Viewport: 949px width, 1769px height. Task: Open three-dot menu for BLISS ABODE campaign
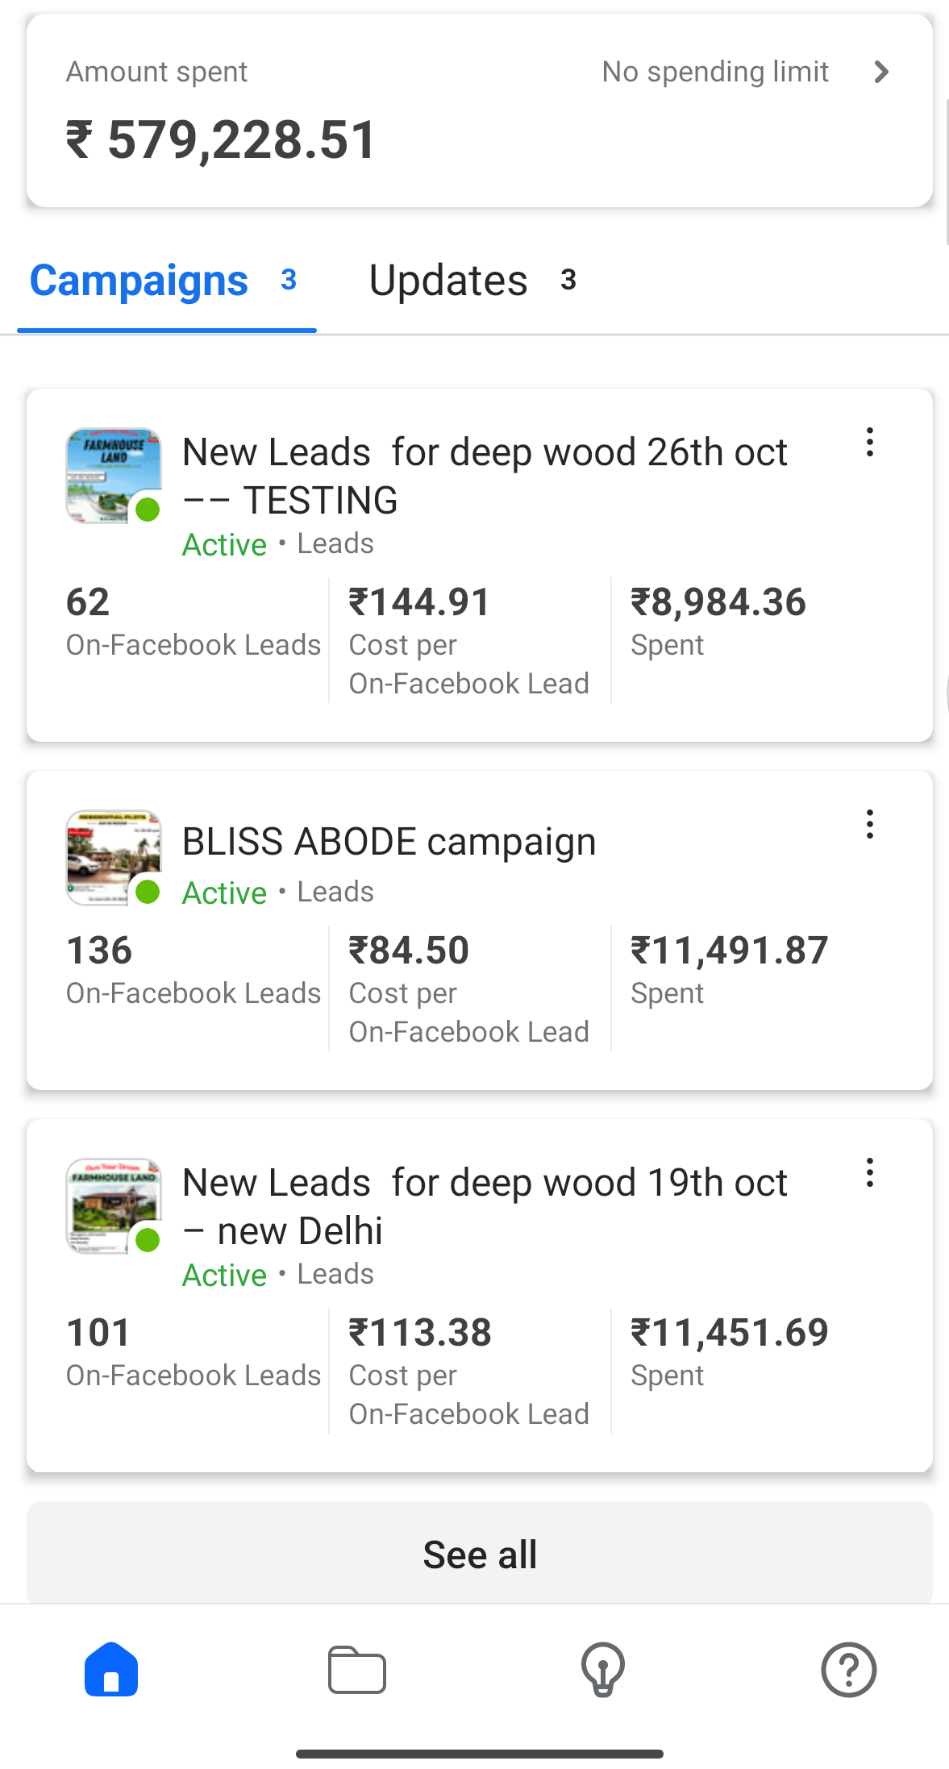tap(869, 824)
